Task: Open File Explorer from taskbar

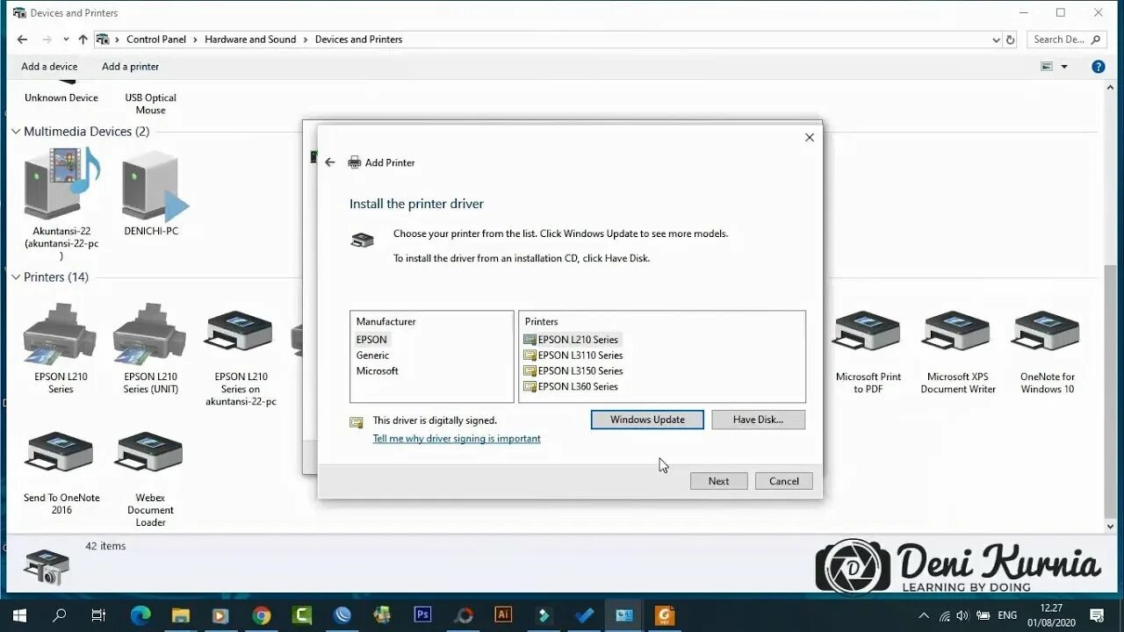Action: pos(180,615)
